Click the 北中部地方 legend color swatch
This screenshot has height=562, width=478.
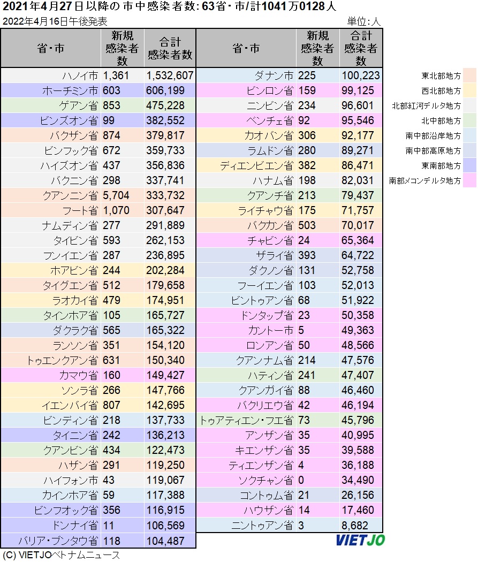[469, 121]
